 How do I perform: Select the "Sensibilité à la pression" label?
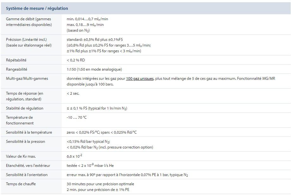click(x=26, y=142)
